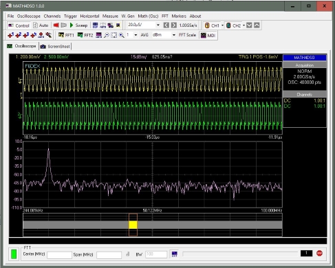
Task: Click the Acquisition panel header
Action: point(305,65)
